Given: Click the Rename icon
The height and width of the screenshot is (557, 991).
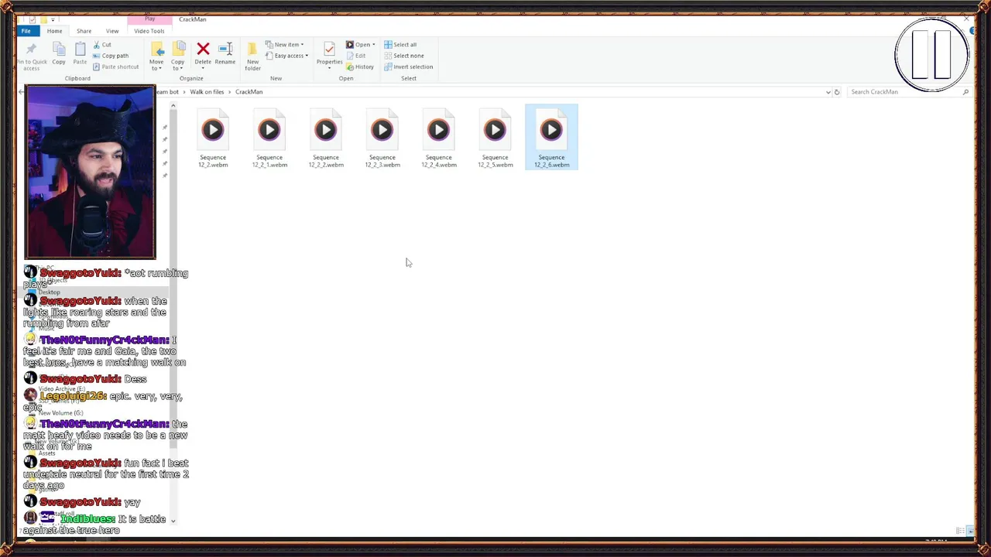Looking at the screenshot, I should [225, 49].
